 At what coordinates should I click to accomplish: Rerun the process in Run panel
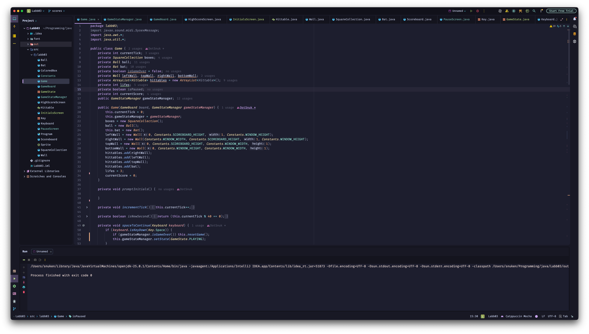point(25,259)
